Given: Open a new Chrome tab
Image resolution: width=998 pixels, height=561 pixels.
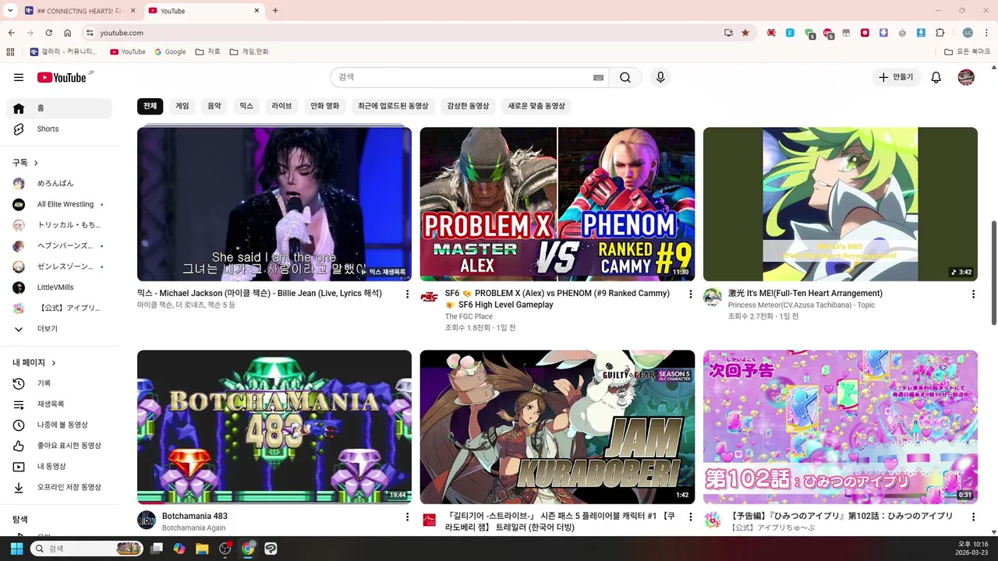Looking at the screenshot, I should [x=275, y=11].
